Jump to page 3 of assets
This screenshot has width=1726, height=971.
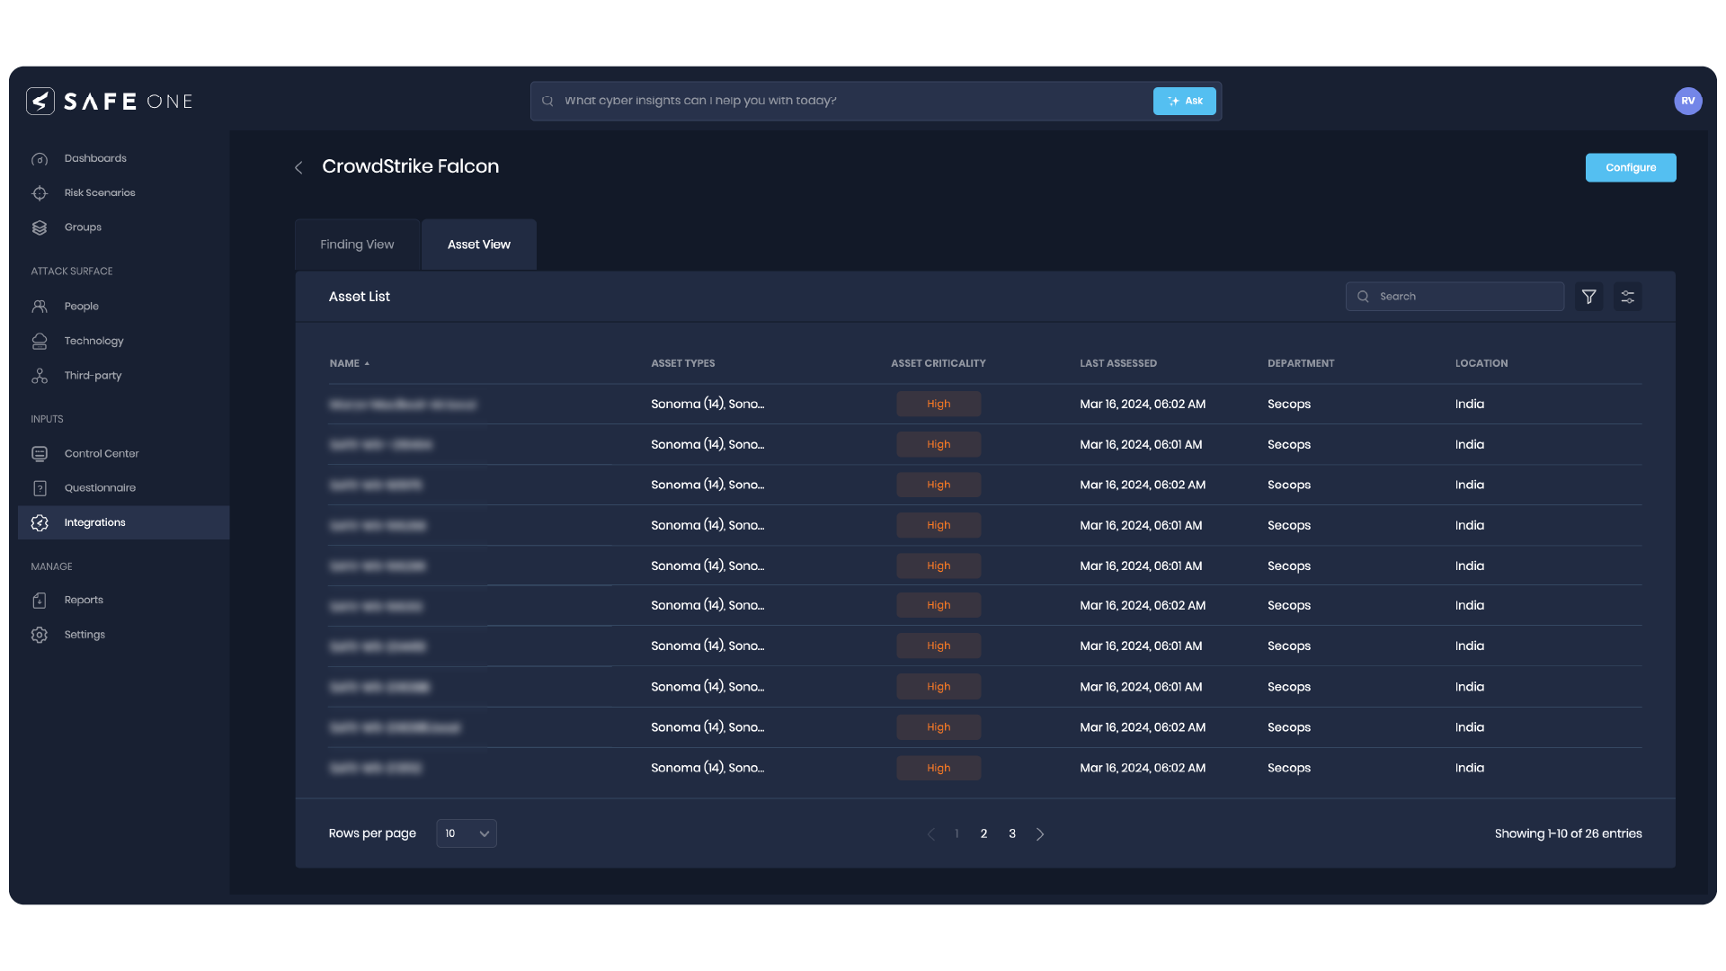1012,834
